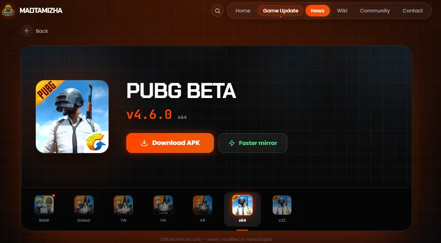Select the Global version icon

(x=84, y=205)
